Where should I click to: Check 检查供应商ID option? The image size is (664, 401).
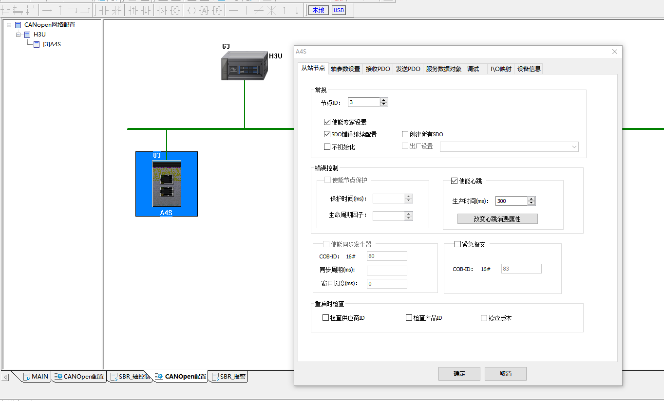coord(325,318)
